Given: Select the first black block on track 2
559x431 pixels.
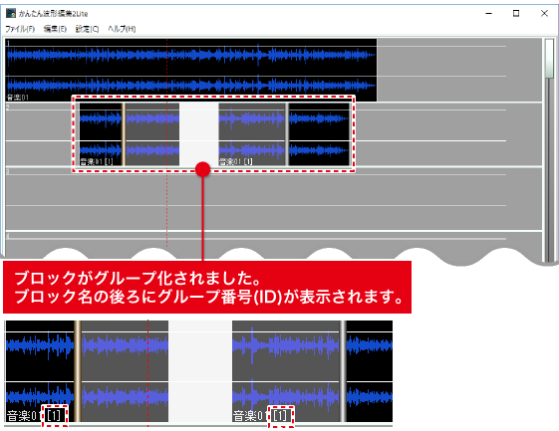Looking at the screenshot, I should (x=101, y=134).
